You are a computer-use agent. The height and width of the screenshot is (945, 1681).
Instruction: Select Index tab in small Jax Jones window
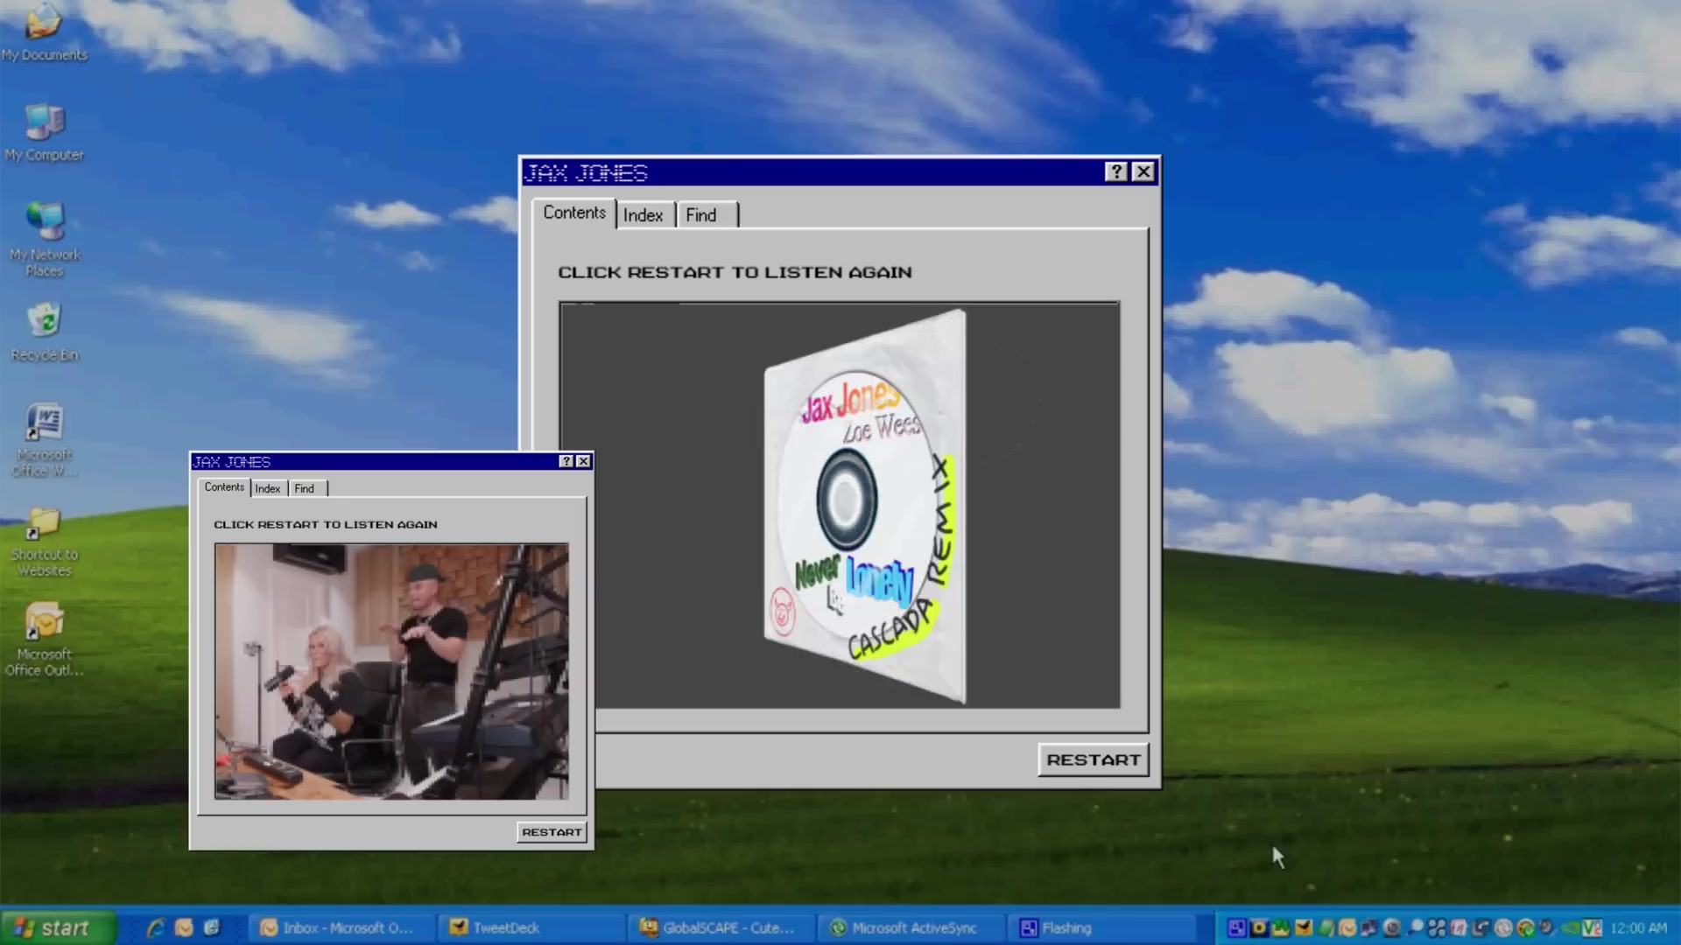click(x=268, y=488)
